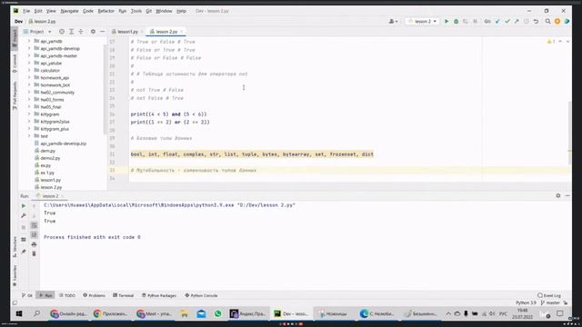Click Update Project (blue arrow) git icon

(x=497, y=22)
